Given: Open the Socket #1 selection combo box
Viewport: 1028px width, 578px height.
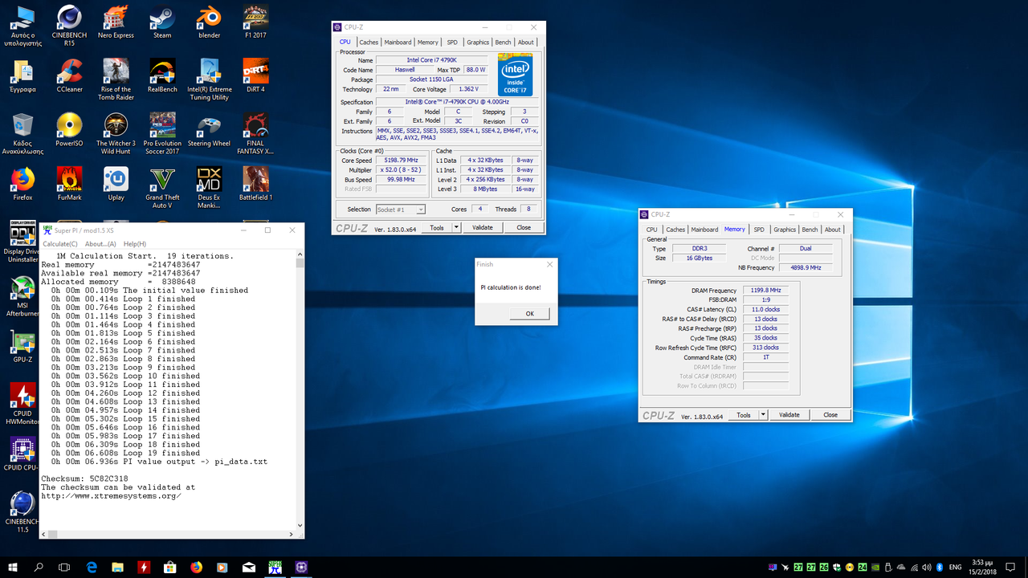Looking at the screenshot, I should point(401,210).
